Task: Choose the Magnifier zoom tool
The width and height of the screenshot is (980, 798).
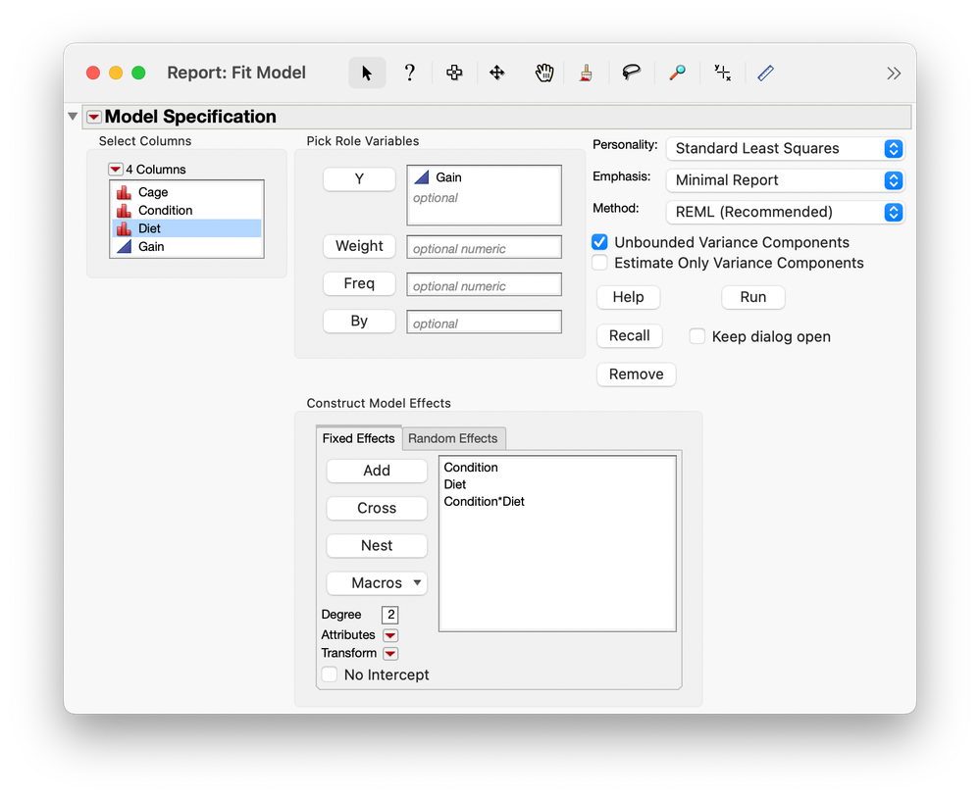Action: 677,73
